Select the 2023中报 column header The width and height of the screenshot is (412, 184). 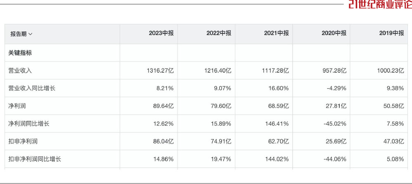[x=161, y=33]
